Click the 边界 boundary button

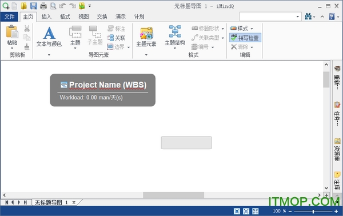116,47
